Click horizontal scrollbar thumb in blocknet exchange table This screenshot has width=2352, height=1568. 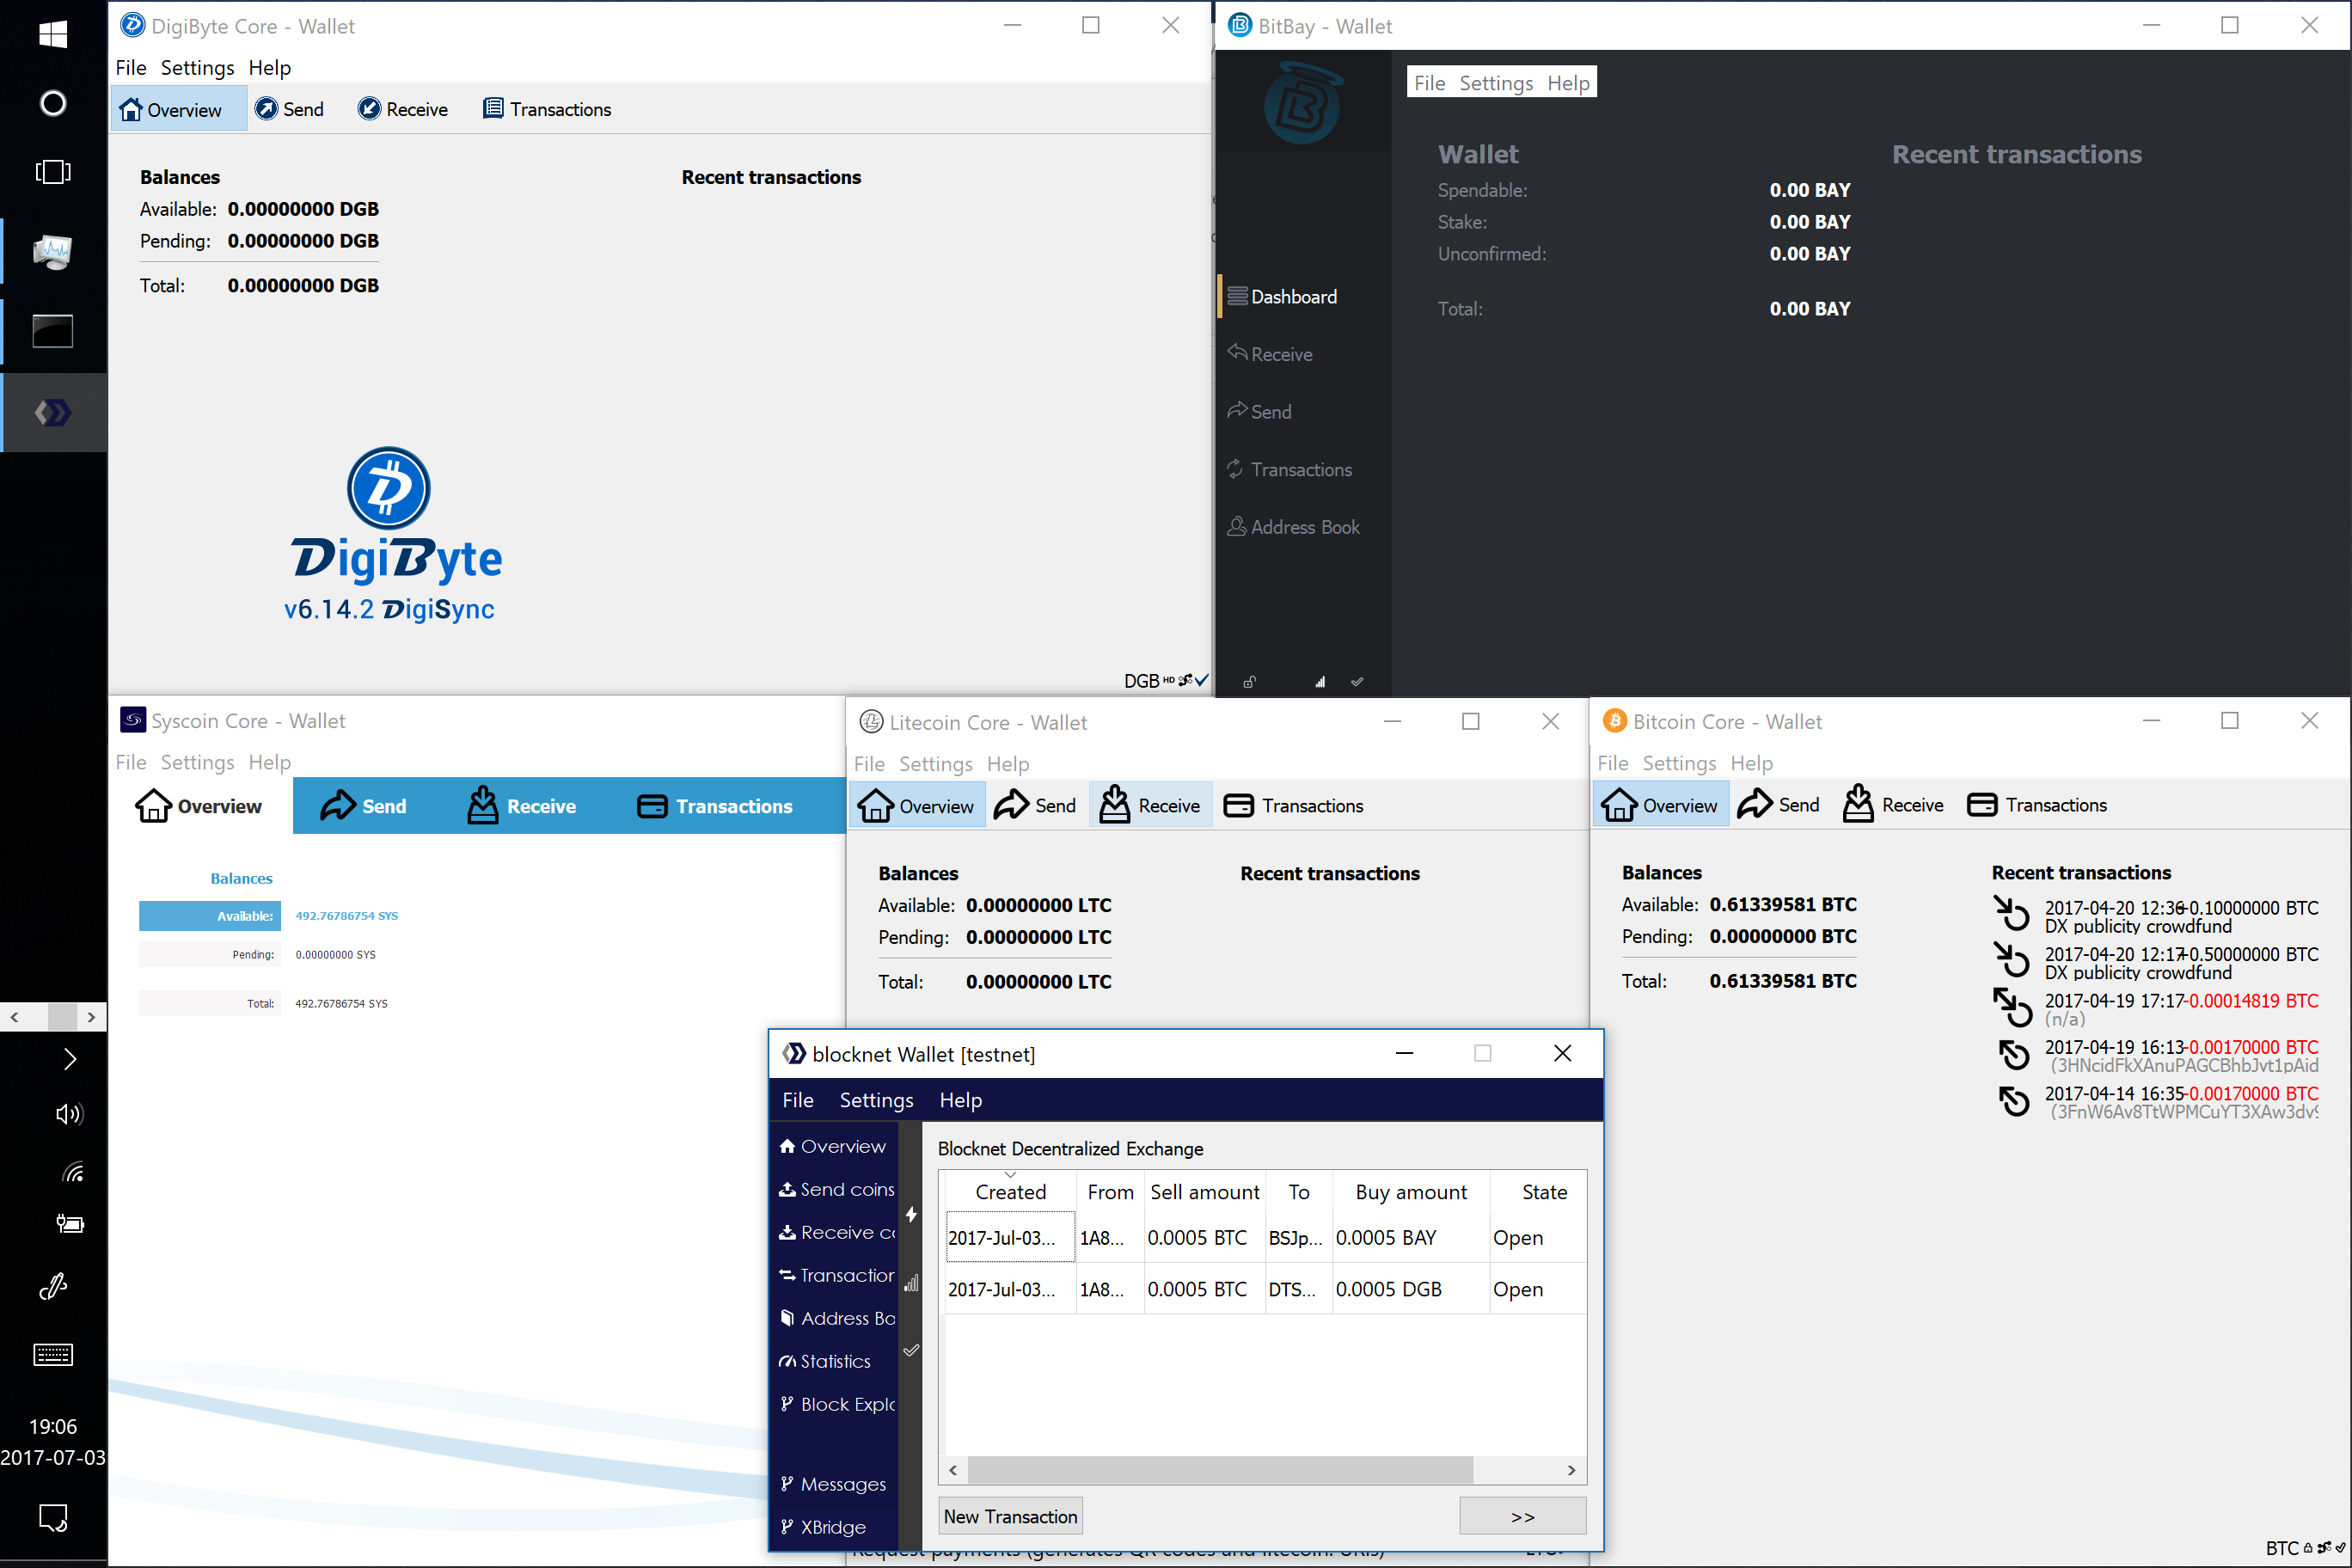pyautogui.click(x=1220, y=1469)
